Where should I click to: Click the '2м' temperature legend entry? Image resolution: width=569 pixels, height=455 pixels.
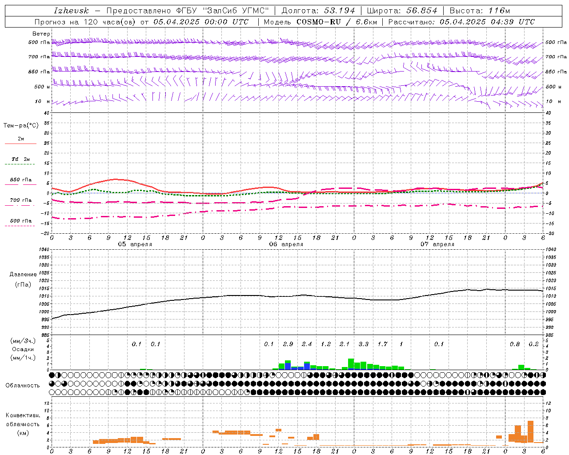click(21, 139)
